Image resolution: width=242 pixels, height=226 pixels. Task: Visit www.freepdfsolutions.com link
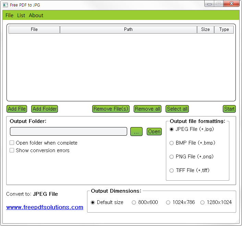pyautogui.click(x=45, y=207)
